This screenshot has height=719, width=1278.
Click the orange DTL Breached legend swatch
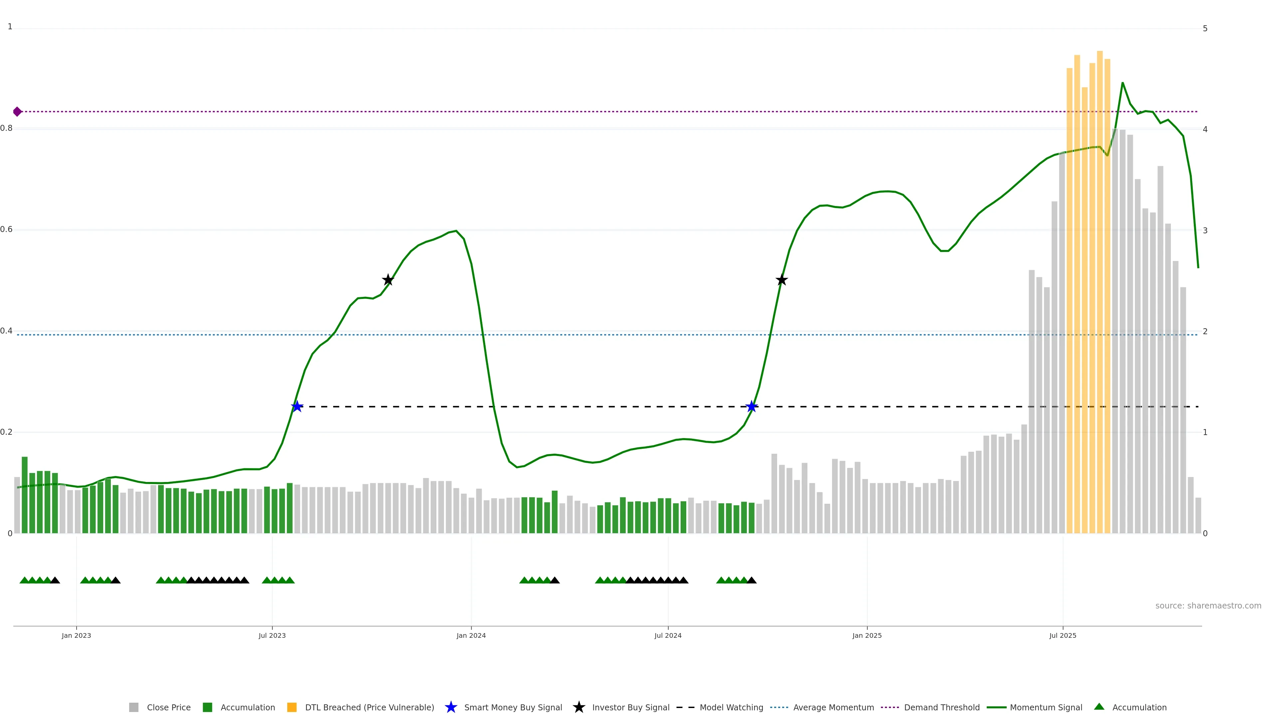click(292, 707)
